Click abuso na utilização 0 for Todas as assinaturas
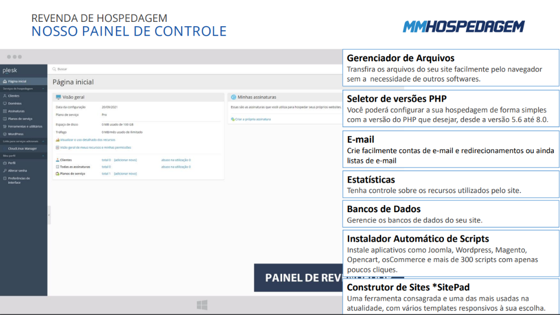 (x=176, y=167)
